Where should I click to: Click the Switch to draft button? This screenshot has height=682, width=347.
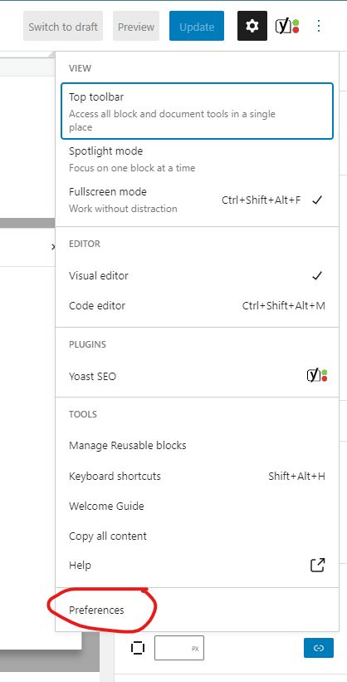point(63,26)
